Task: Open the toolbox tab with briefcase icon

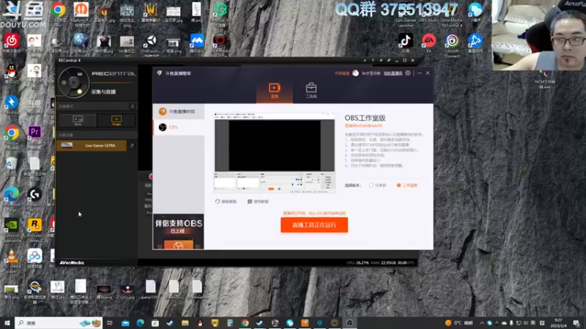Action: 311,91
